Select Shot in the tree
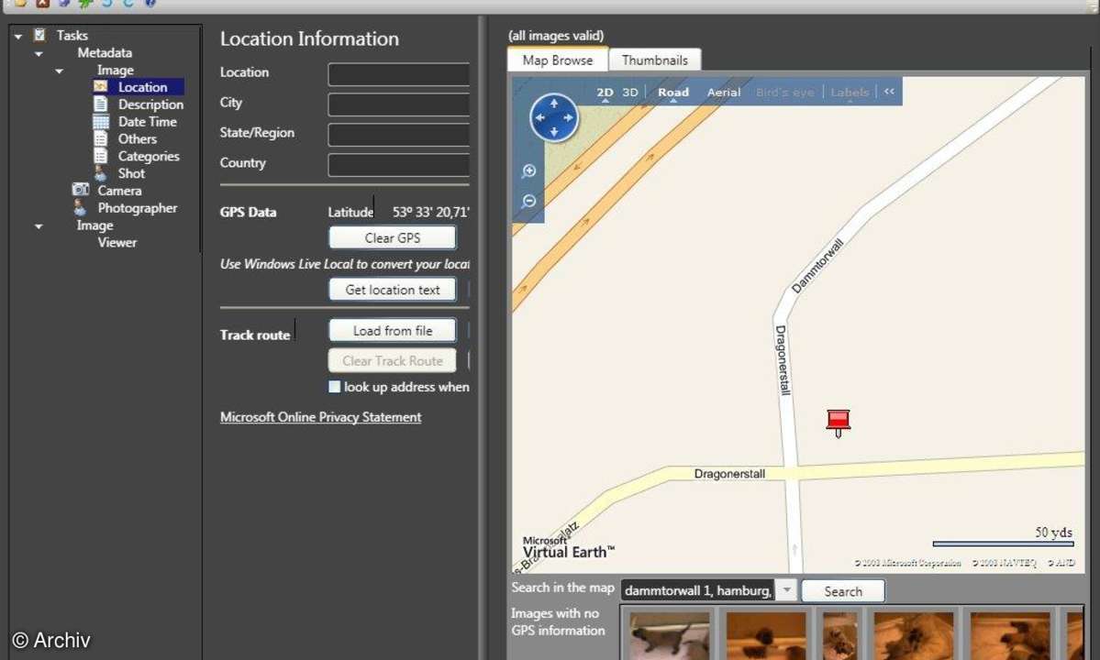 pyautogui.click(x=131, y=173)
